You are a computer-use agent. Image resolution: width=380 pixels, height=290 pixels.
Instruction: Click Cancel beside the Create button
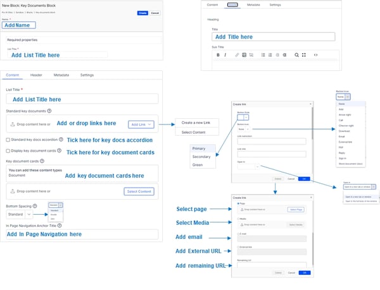[x=155, y=13]
